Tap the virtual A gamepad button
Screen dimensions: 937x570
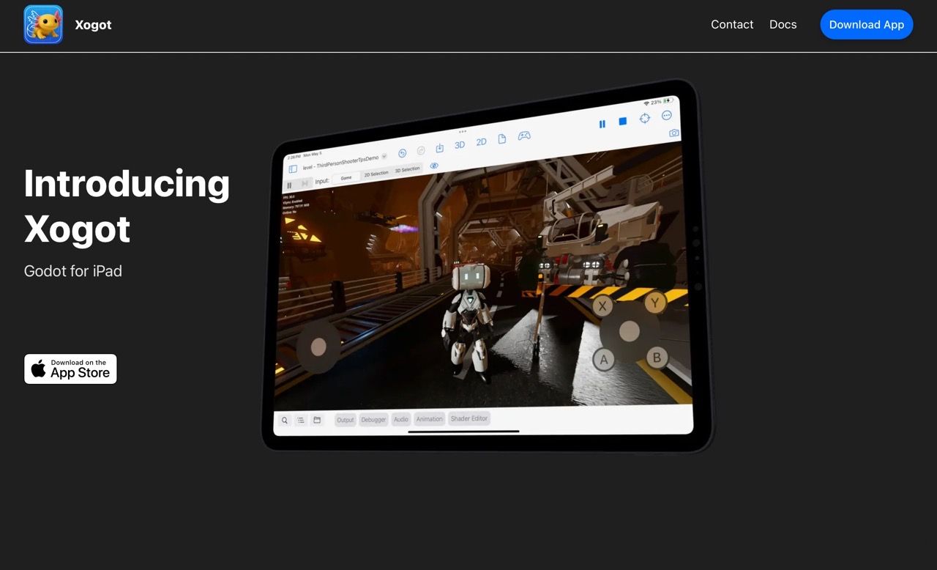click(x=603, y=360)
